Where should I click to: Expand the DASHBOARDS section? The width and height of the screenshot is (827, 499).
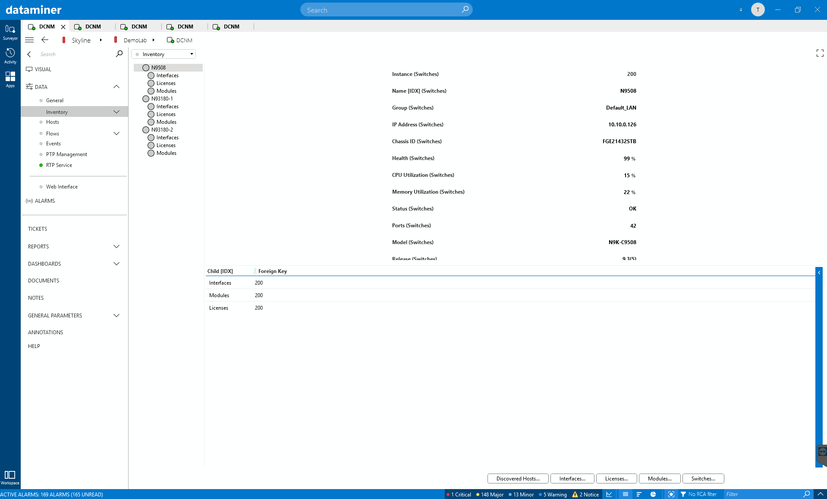coord(116,264)
